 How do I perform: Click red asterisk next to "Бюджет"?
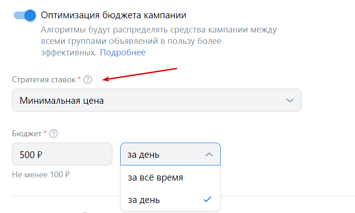[x=45, y=133]
